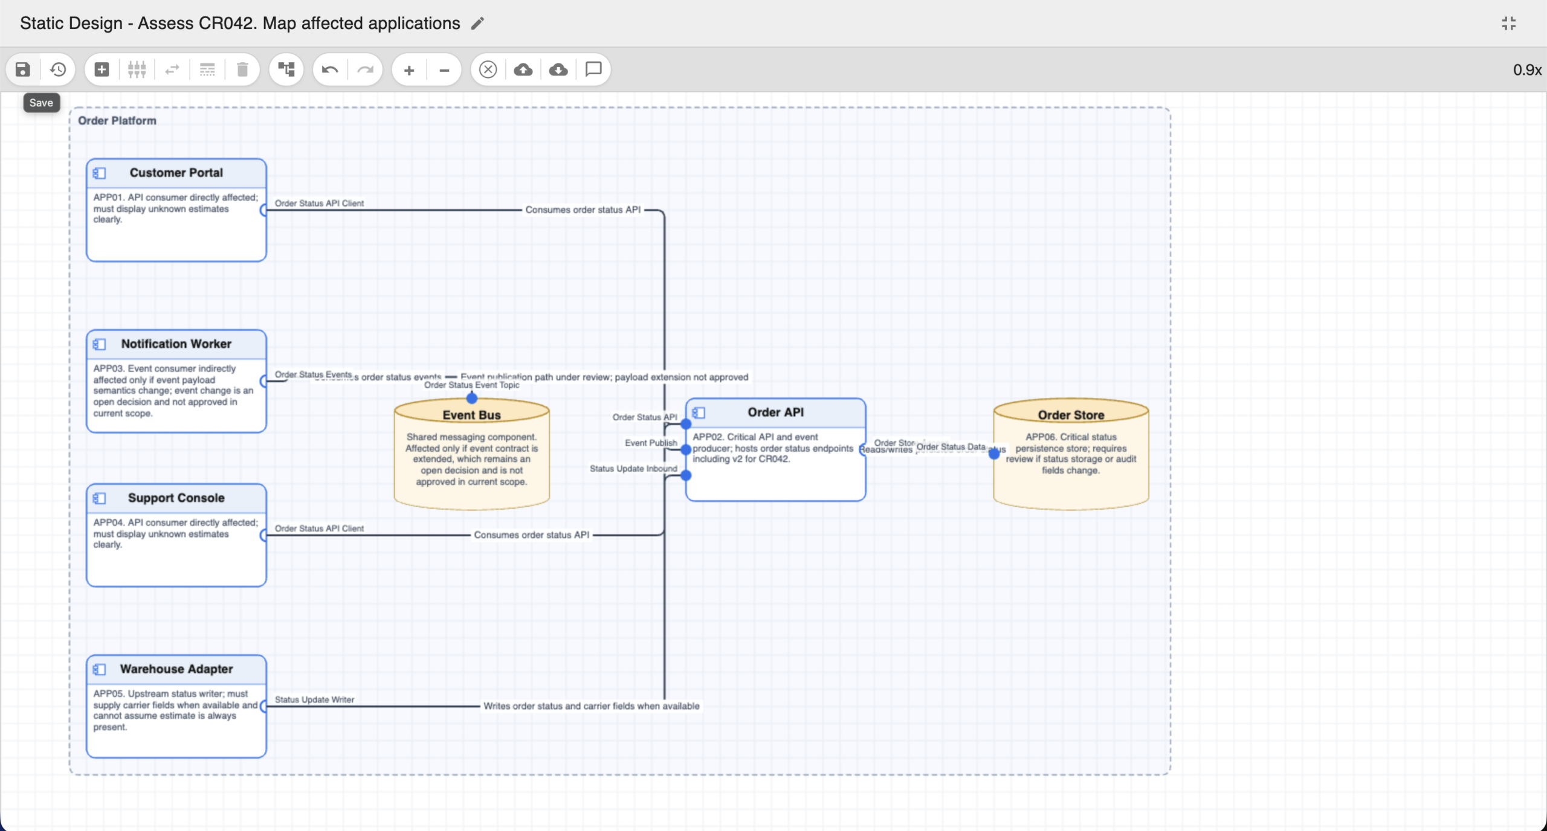This screenshot has height=831, width=1547.
Task: Select the Event Publish port on Order API
Action: click(686, 450)
